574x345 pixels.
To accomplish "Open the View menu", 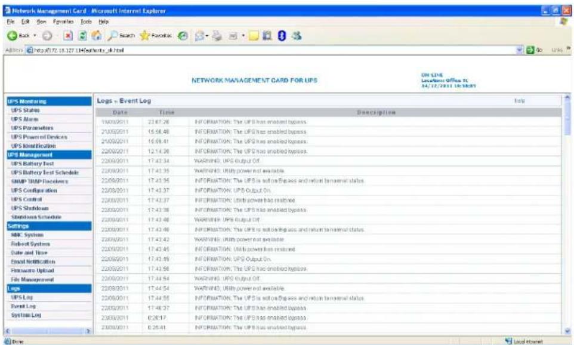I will pyautogui.click(x=41, y=22).
